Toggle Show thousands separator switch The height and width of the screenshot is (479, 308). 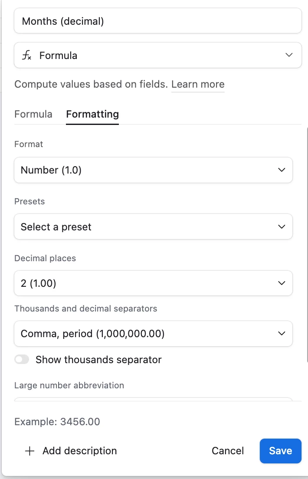pos(22,360)
